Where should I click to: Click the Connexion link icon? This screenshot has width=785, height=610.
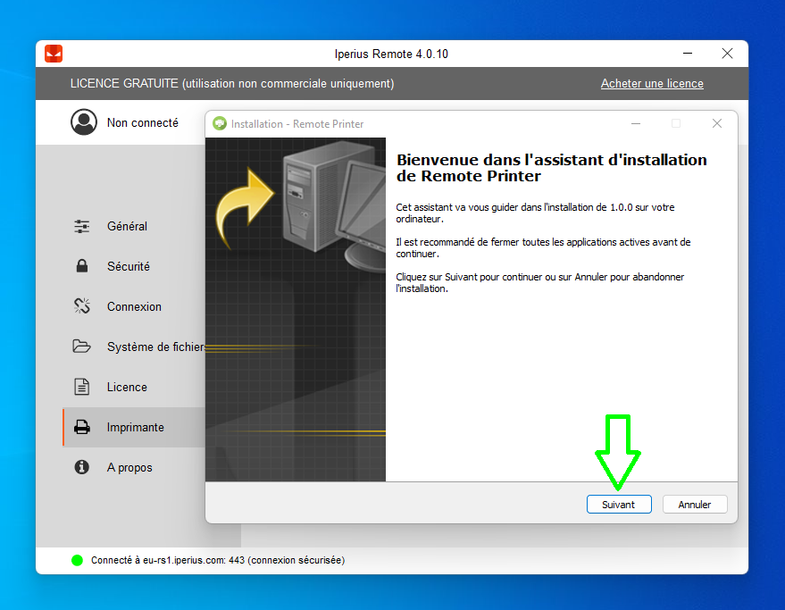(x=82, y=306)
